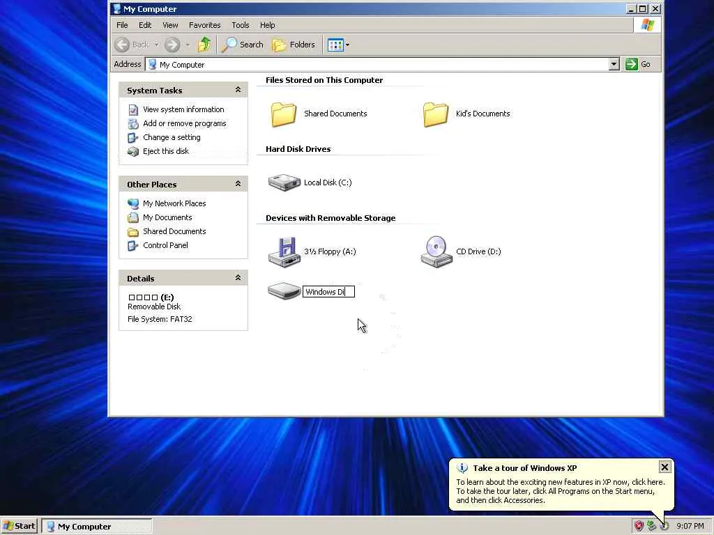Click the Views toolbar icon
The width and height of the screenshot is (714, 535).
[335, 45]
